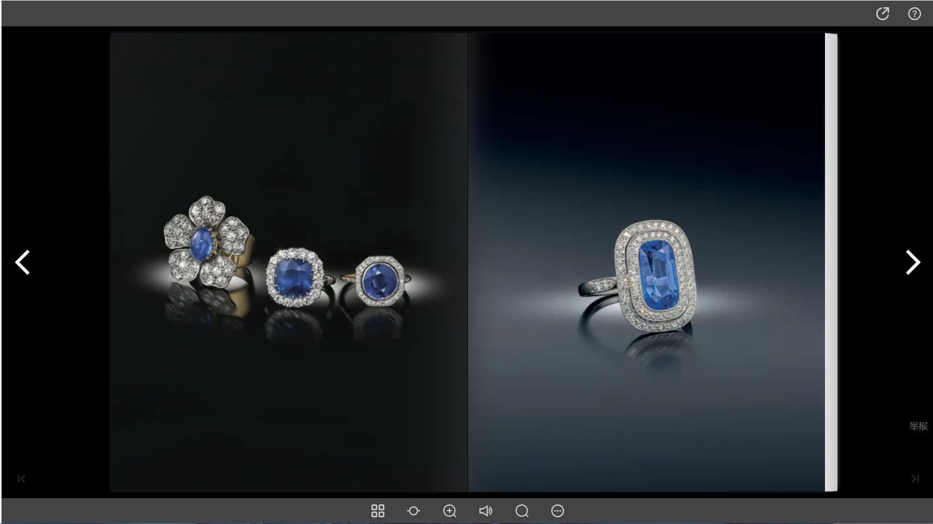Viewport: 933px width, 524px height.
Task: Mute the page flip sound
Action: coord(486,511)
